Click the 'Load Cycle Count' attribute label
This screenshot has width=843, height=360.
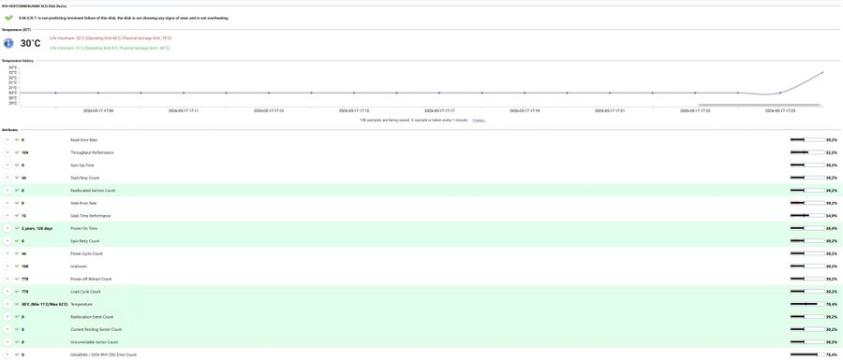(85, 292)
